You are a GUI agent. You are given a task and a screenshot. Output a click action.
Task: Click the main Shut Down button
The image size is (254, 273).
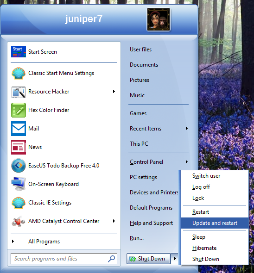[x=148, y=259]
